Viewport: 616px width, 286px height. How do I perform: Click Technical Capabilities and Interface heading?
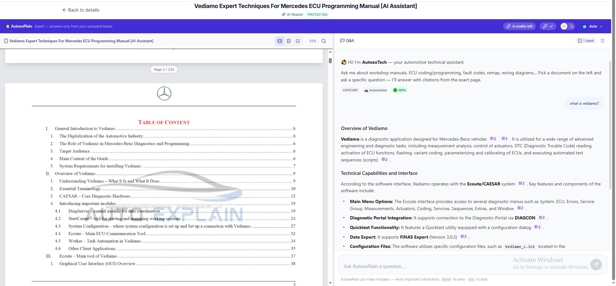tap(379, 173)
